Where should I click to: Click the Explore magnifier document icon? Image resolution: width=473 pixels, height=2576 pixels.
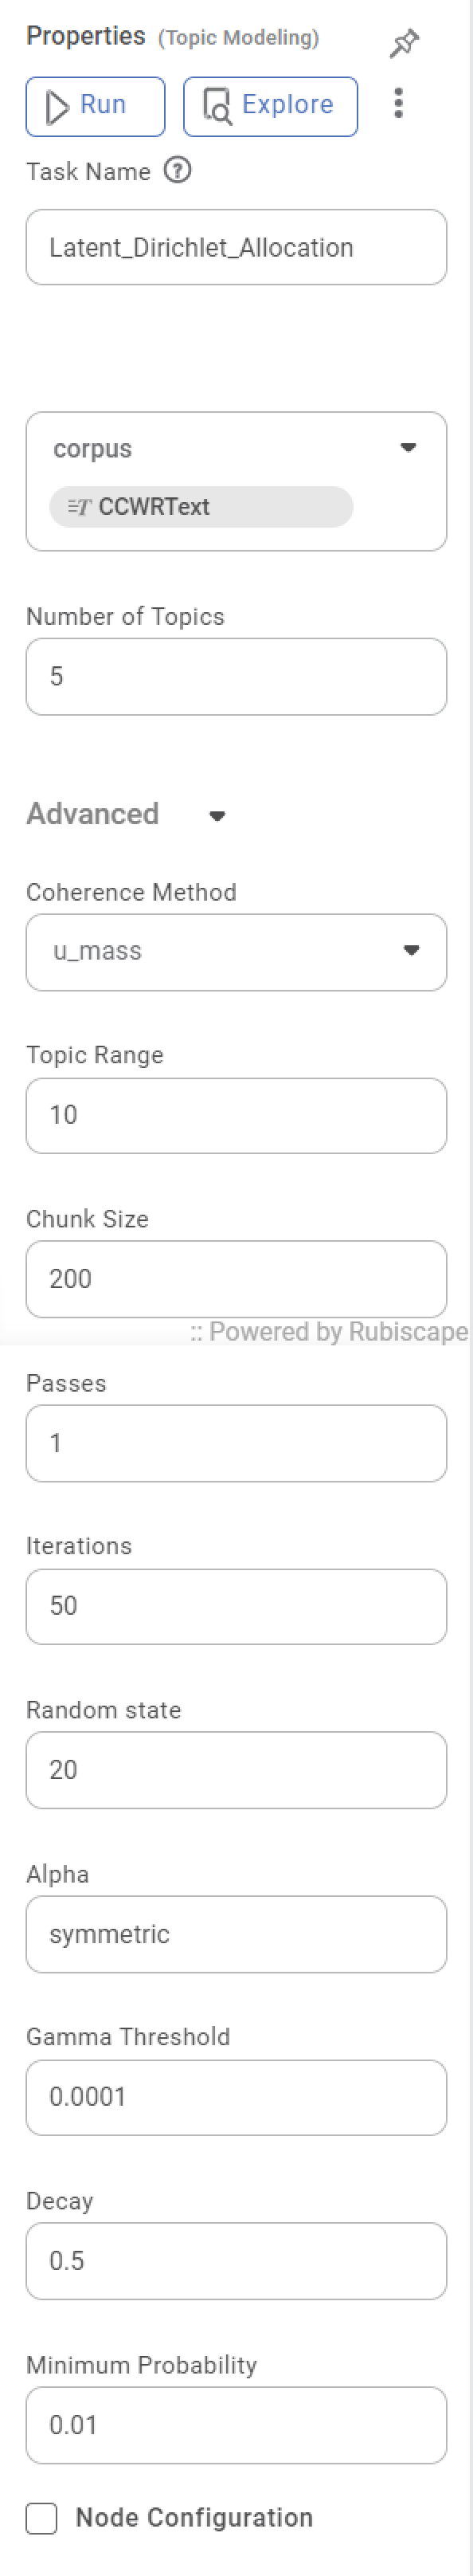217,106
